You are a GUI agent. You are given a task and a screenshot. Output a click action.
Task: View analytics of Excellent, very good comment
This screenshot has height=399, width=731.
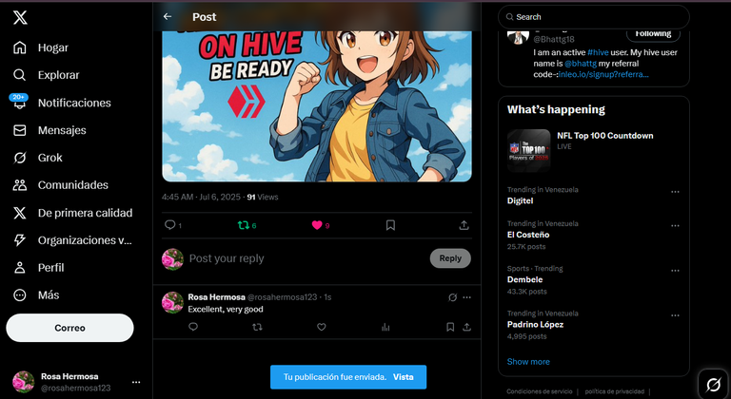coord(385,327)
